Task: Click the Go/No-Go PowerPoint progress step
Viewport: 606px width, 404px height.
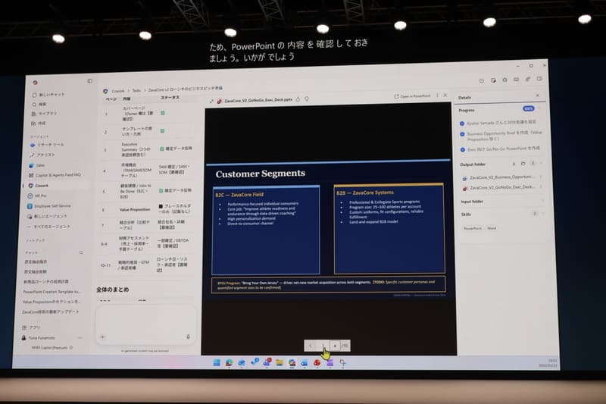Action: click(500, 149)
